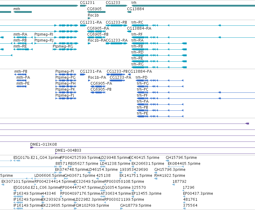The width and height of the screenshot is (255, 210).
Task: Select protein CG1233-PB
Action: click(116, 74)
